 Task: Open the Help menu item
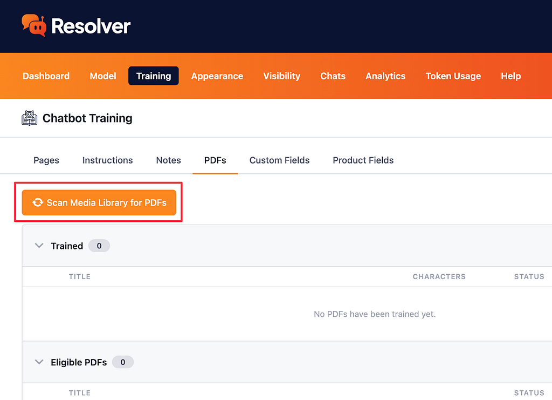pos(511,76)
